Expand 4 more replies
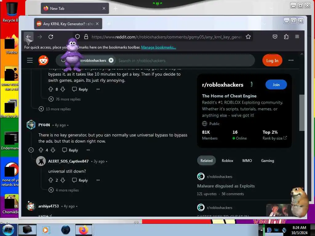The height and width of the screenshot is (236, 315). click(64, 190)
